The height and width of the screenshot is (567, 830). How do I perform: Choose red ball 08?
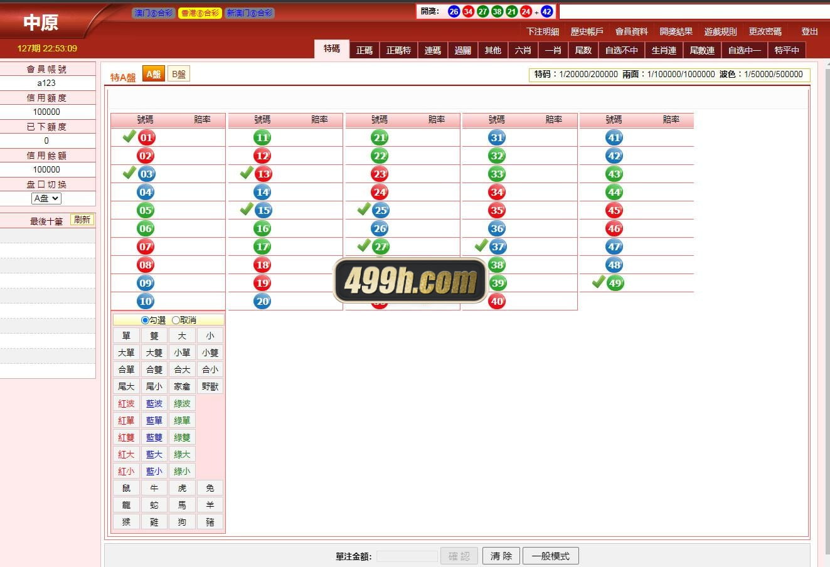click(146, 265)
